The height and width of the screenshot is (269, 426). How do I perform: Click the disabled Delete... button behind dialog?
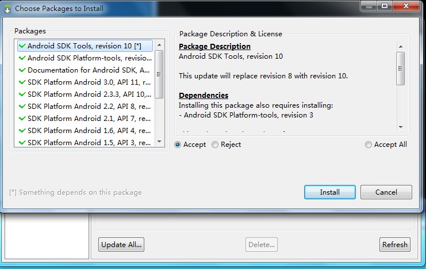pos(262,244)
